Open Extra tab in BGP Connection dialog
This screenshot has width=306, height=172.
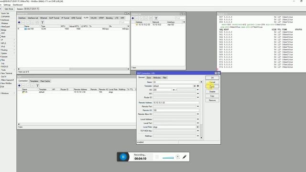(149, 77)
